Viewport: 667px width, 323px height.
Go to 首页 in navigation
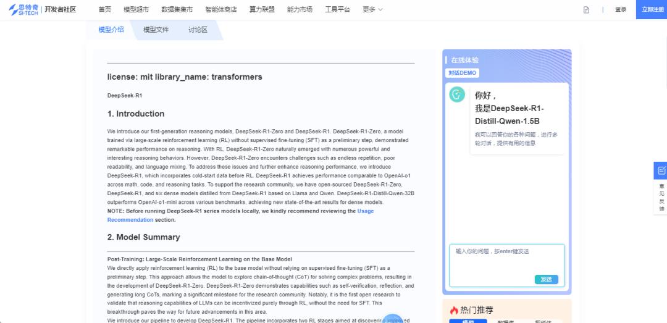(104, 9)
